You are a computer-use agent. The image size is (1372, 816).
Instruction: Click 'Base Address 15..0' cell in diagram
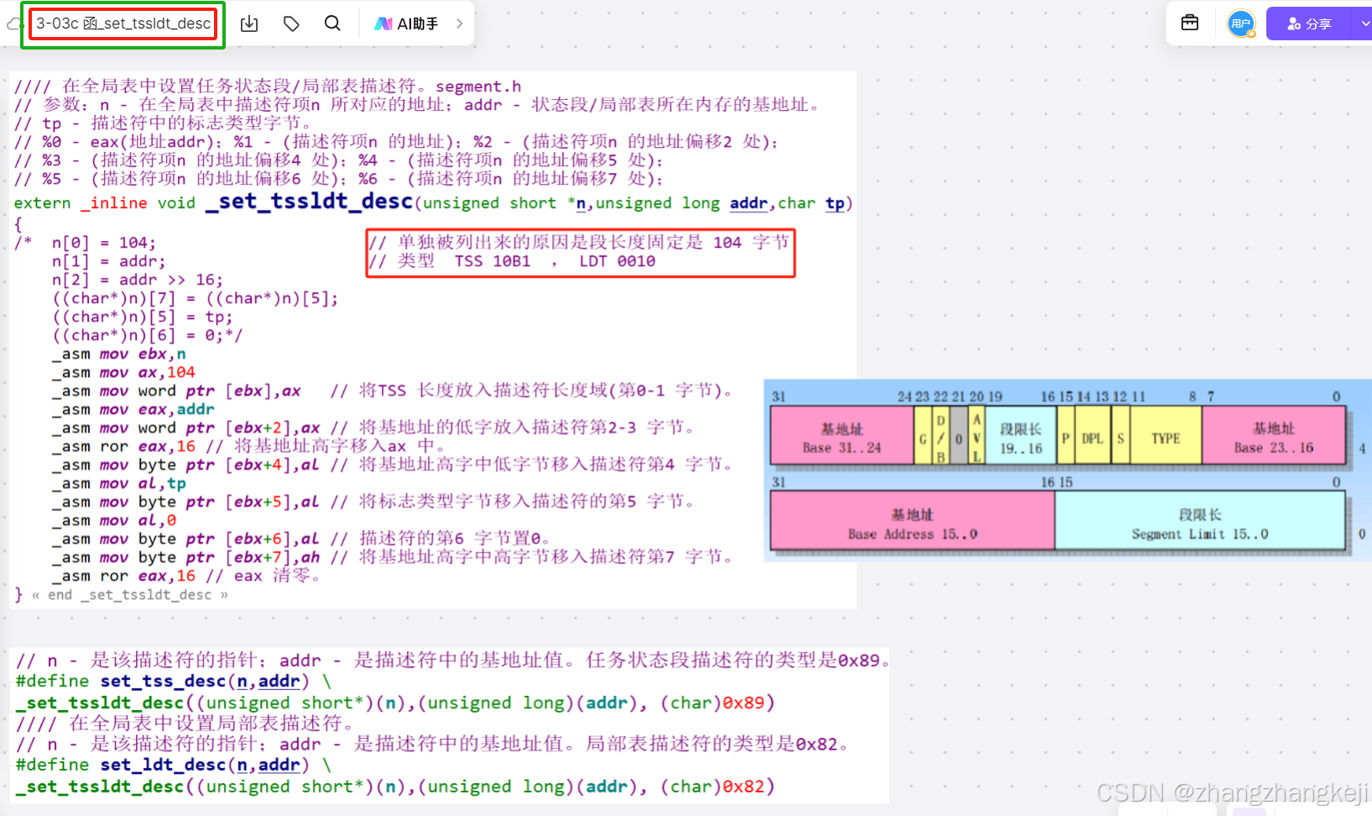pos(912,520)
